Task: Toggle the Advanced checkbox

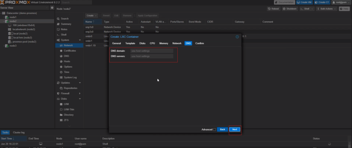Action: [214, 129]
